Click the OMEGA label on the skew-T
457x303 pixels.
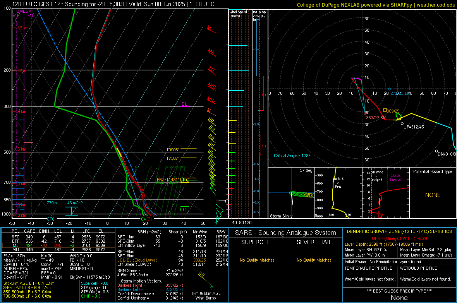click(24, 11)
